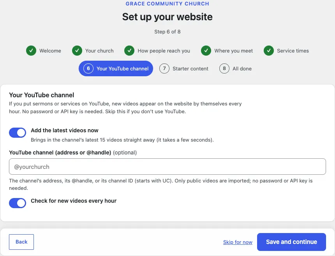335x256 pixels.
Task: Click the YouTube channel (address or @handle) label
Action: tap(60, 153)
